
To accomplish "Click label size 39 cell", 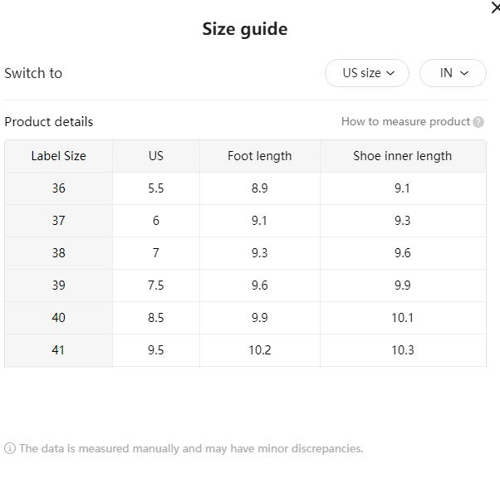I will click(x=59, y=286).
